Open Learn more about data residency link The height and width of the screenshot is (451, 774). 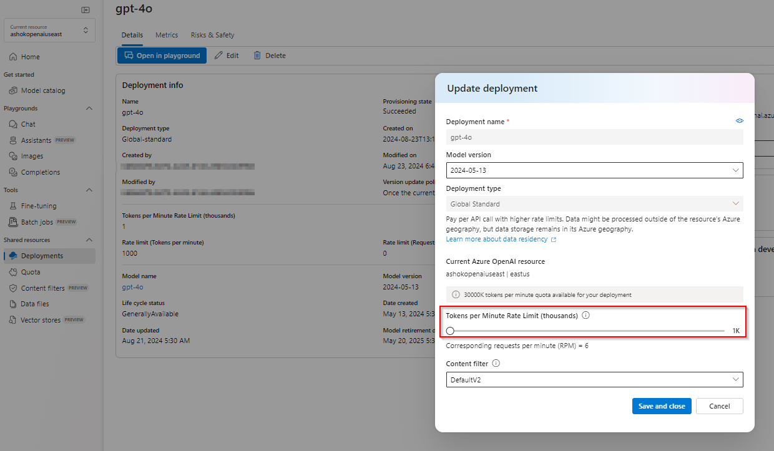501,239
